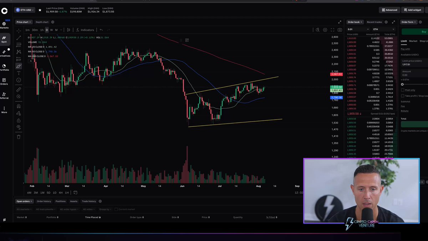Screen dimensions: 428x241
Task: Undo last chart action
Action: point(101,30)
